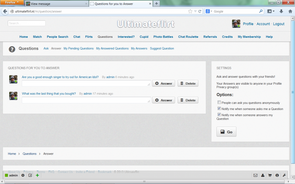Open Photo Battles in the navigation menu

(163, 37)
